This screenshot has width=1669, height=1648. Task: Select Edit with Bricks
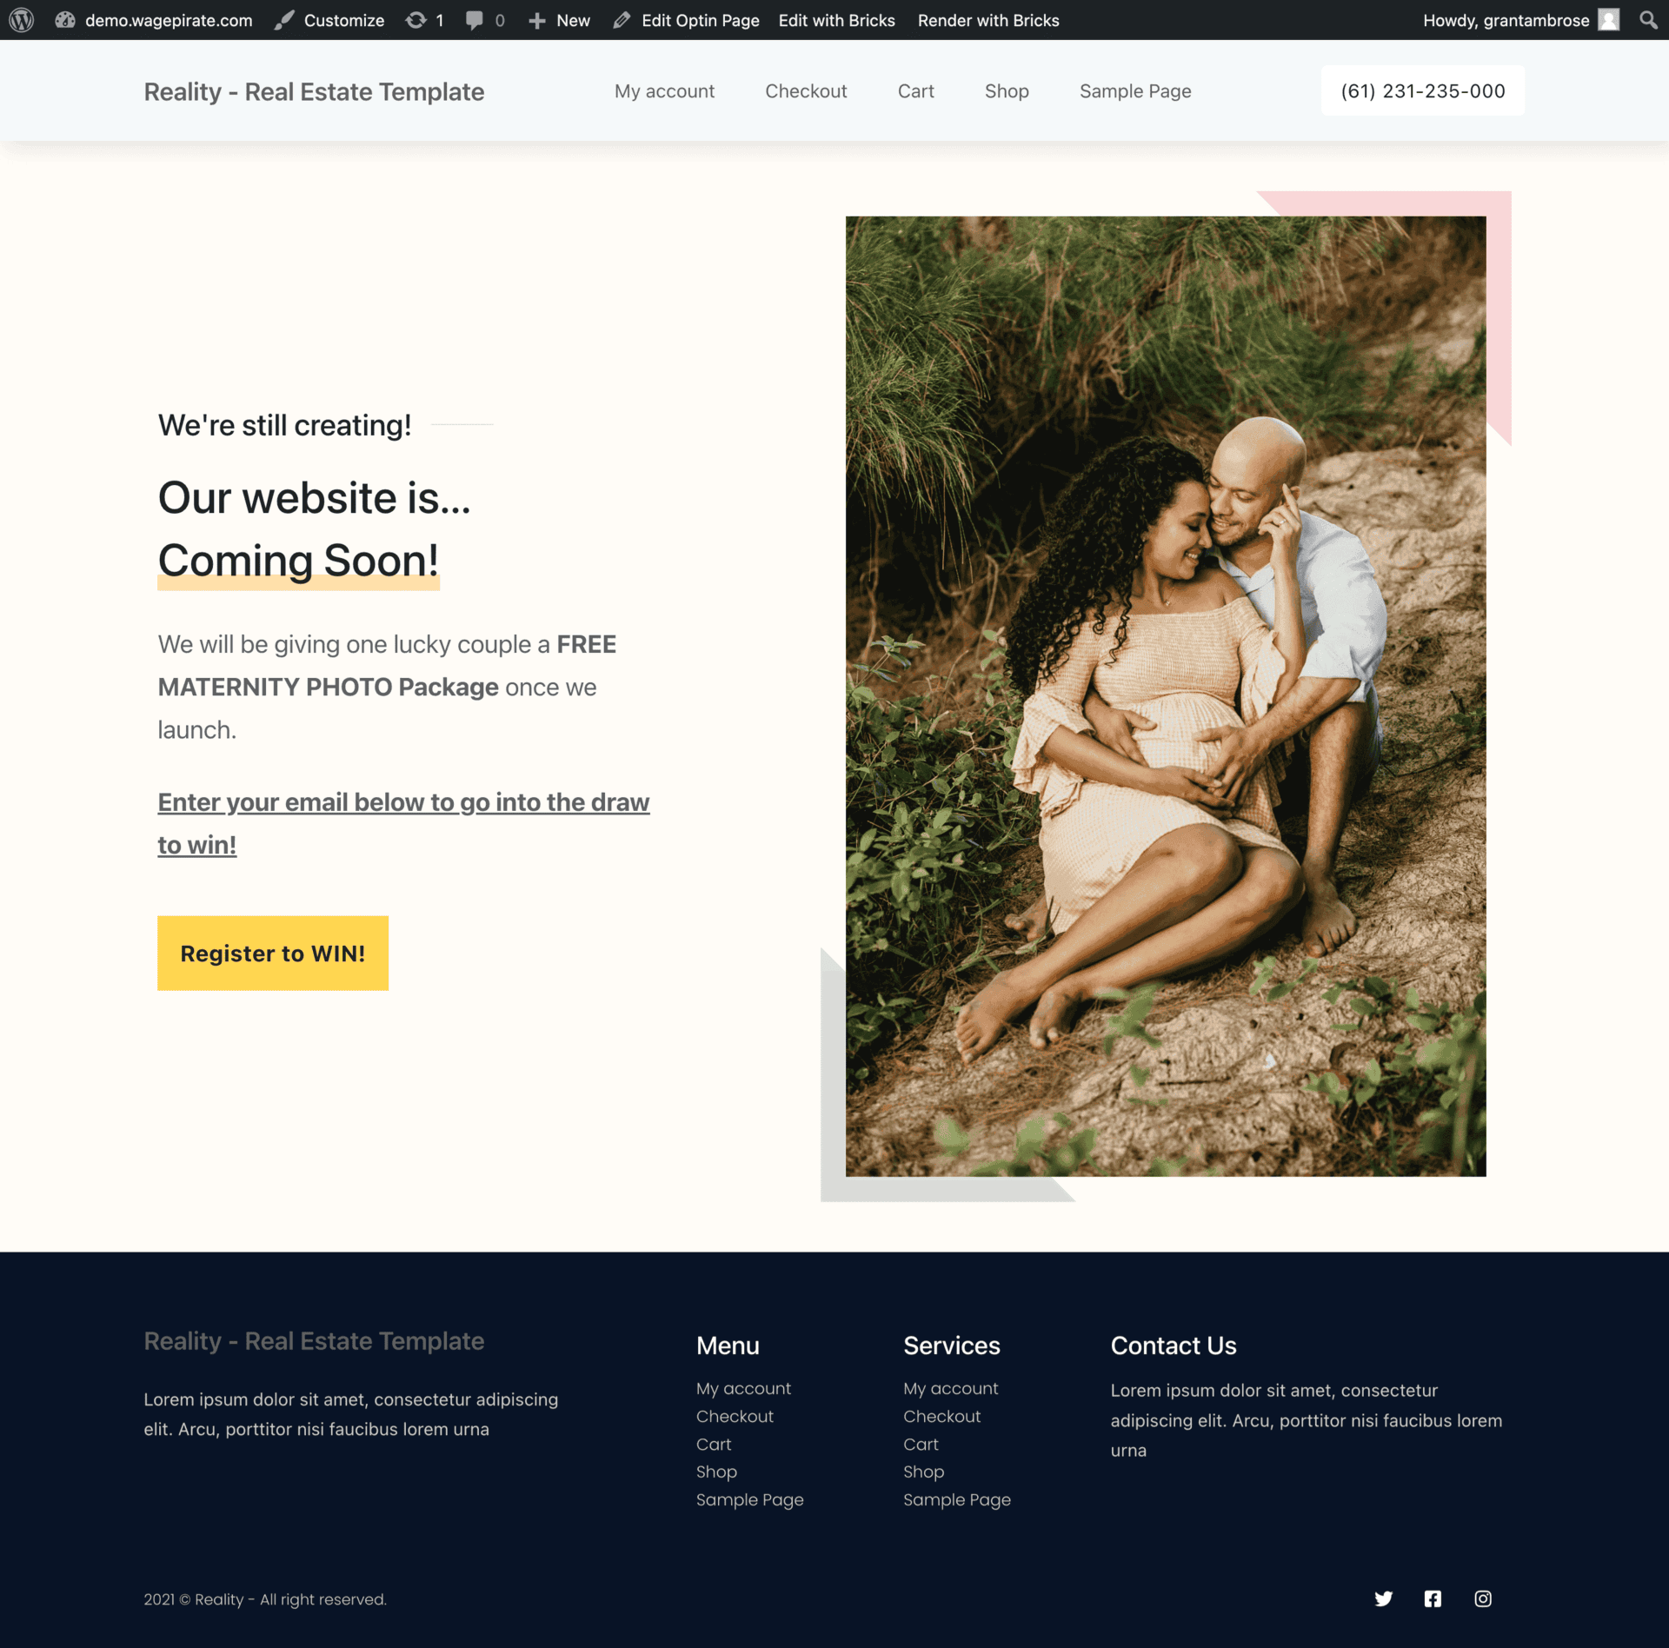click(x=836, y=20)
